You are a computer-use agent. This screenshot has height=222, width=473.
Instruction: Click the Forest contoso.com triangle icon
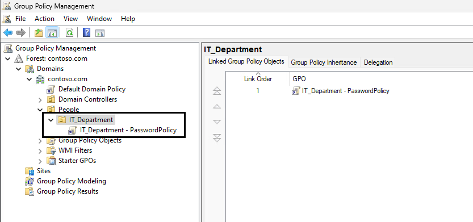19,58
